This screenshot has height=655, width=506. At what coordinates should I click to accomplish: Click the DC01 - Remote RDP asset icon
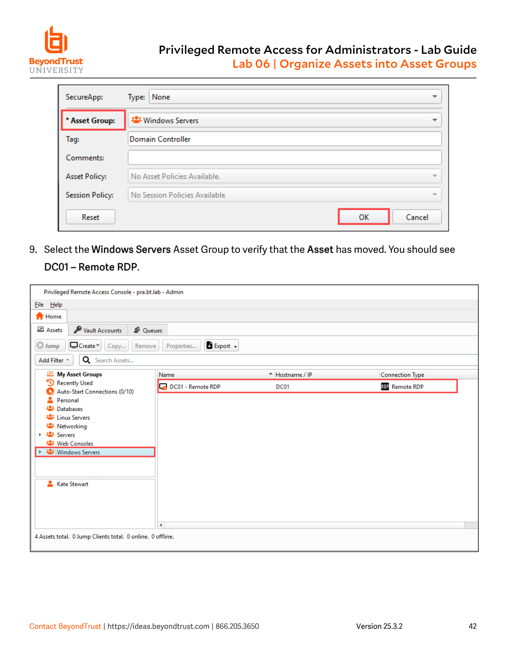163,387
